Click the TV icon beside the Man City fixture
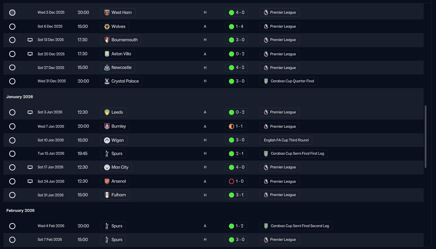The height and width of the screenshot is (249, 436). [x=30, y=167]
